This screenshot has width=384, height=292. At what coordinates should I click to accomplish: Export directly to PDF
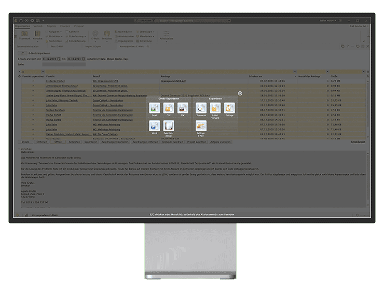pyautogui.click(x=183, y=108)
